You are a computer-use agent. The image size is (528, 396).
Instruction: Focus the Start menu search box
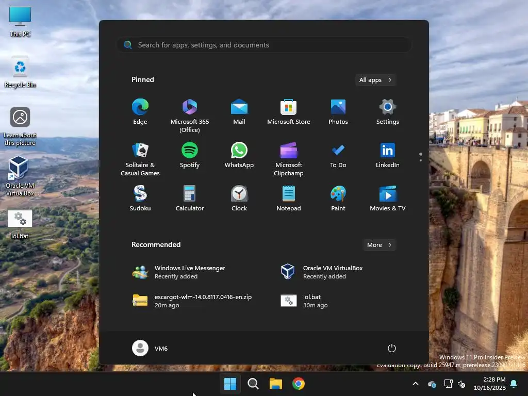point(264,45)
